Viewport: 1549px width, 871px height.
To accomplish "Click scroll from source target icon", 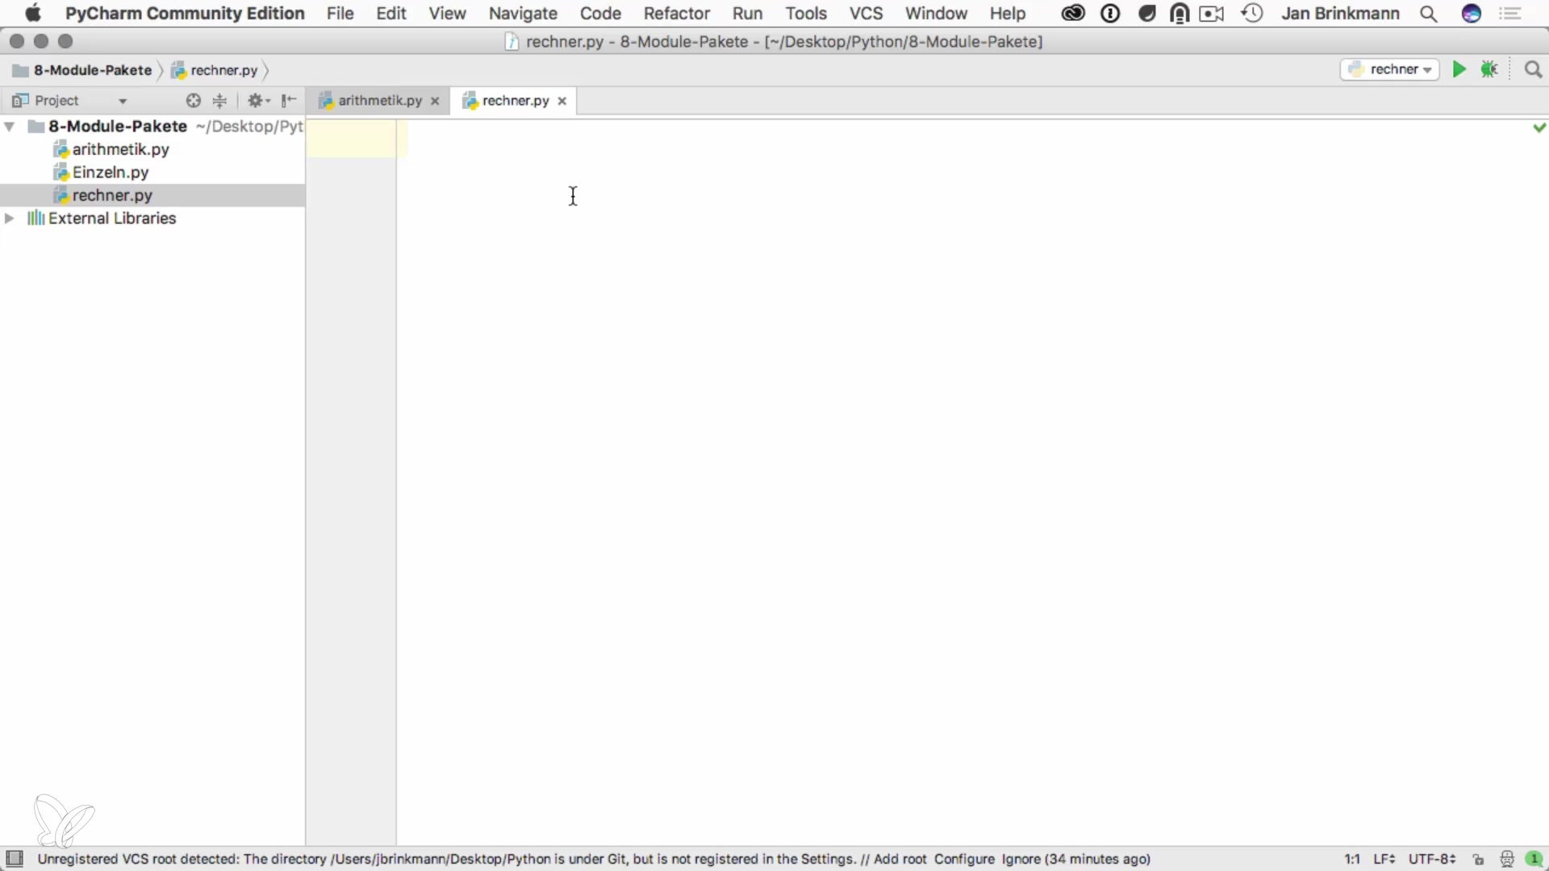I will tap(193, 101).
